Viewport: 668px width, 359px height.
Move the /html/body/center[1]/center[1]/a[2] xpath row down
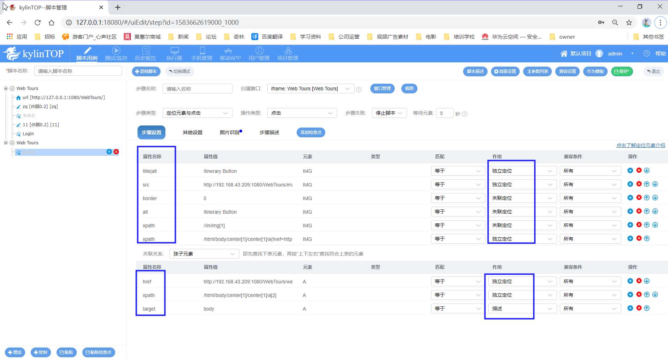click(655, 295)
